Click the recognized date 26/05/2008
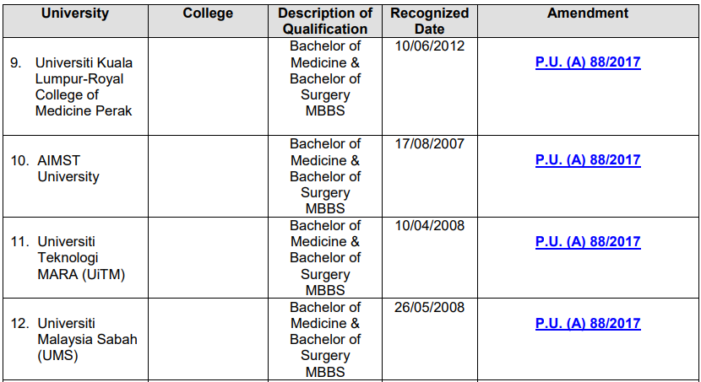Image resolution: width=701 pixels, height=382 pixels. [x=429, y=308]
